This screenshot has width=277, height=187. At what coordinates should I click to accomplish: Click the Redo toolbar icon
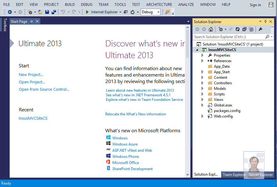coord(74,12)
